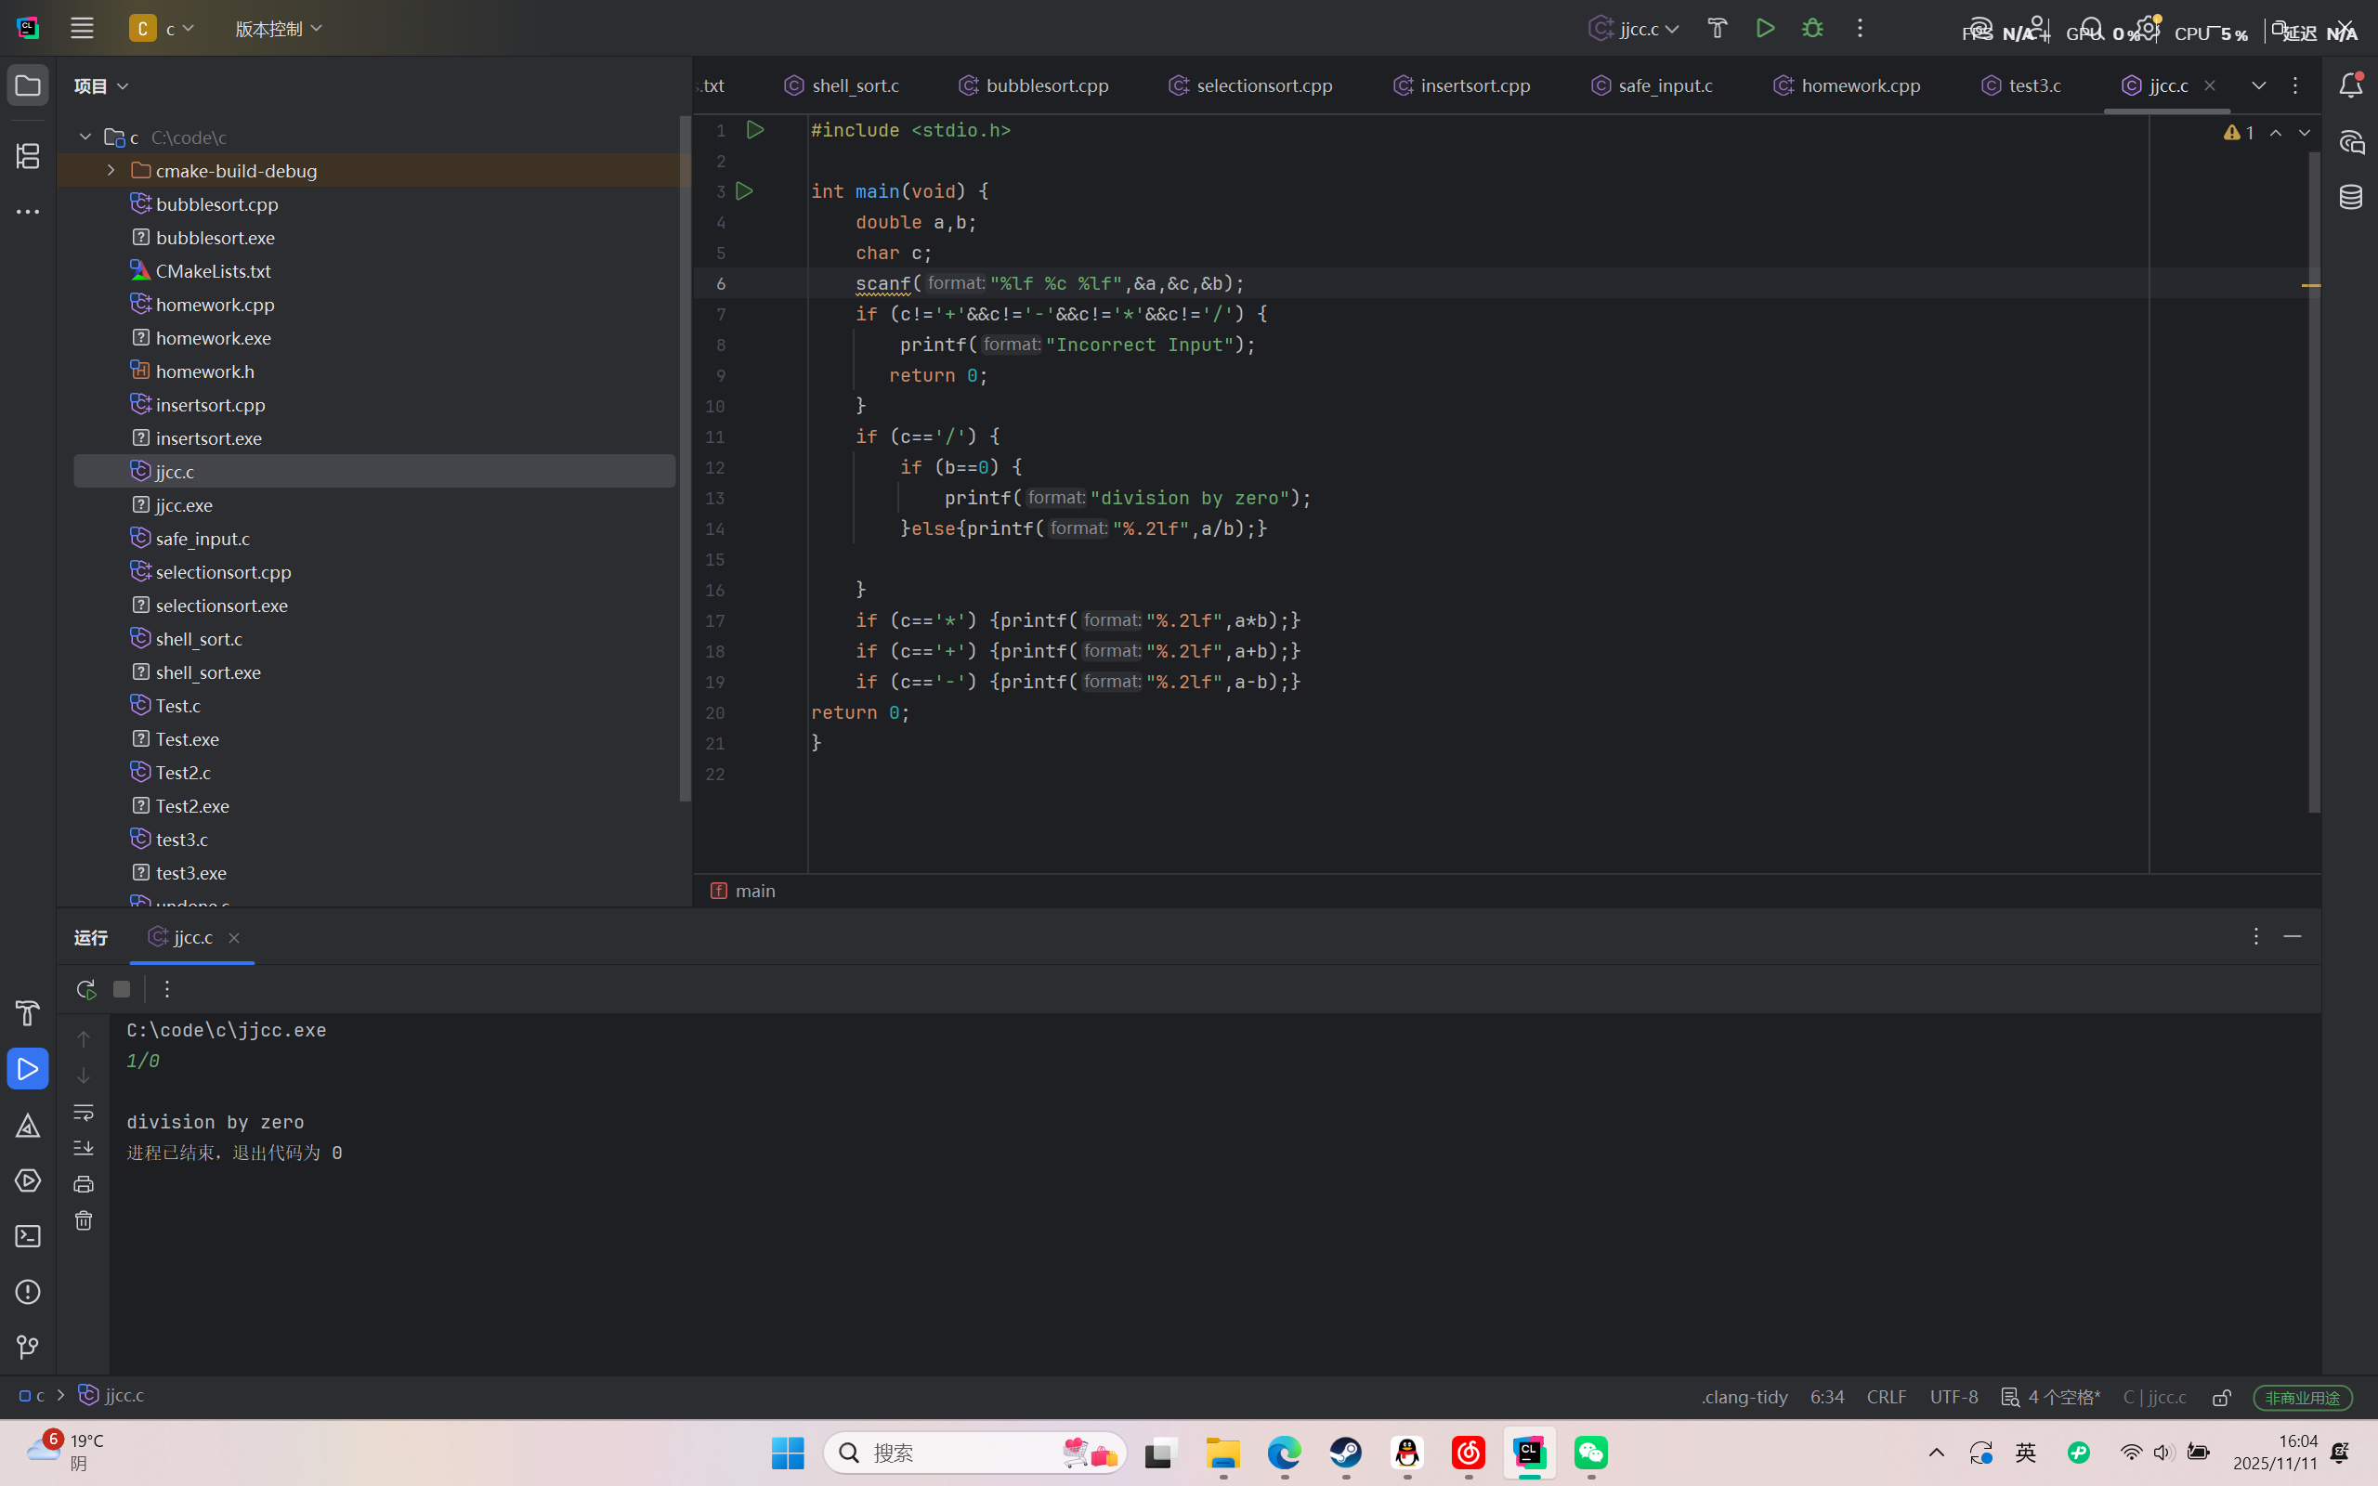This screenshot has height=1486, width=2378.
Task: Rerun jjcc.c in the Run panel
Action: 85,989
